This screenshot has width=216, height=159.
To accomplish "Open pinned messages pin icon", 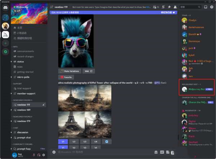I will pos(169,7).
